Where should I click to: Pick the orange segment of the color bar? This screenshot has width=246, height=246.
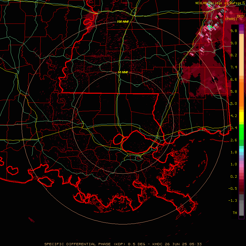point(241,94)
